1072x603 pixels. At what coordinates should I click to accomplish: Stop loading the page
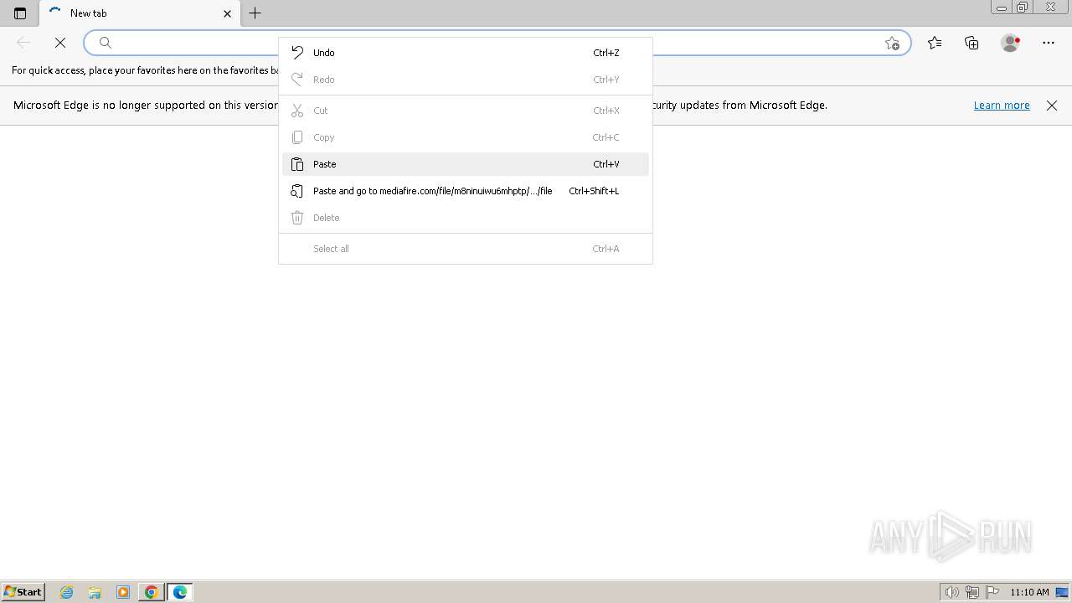[x=60, y=43]
